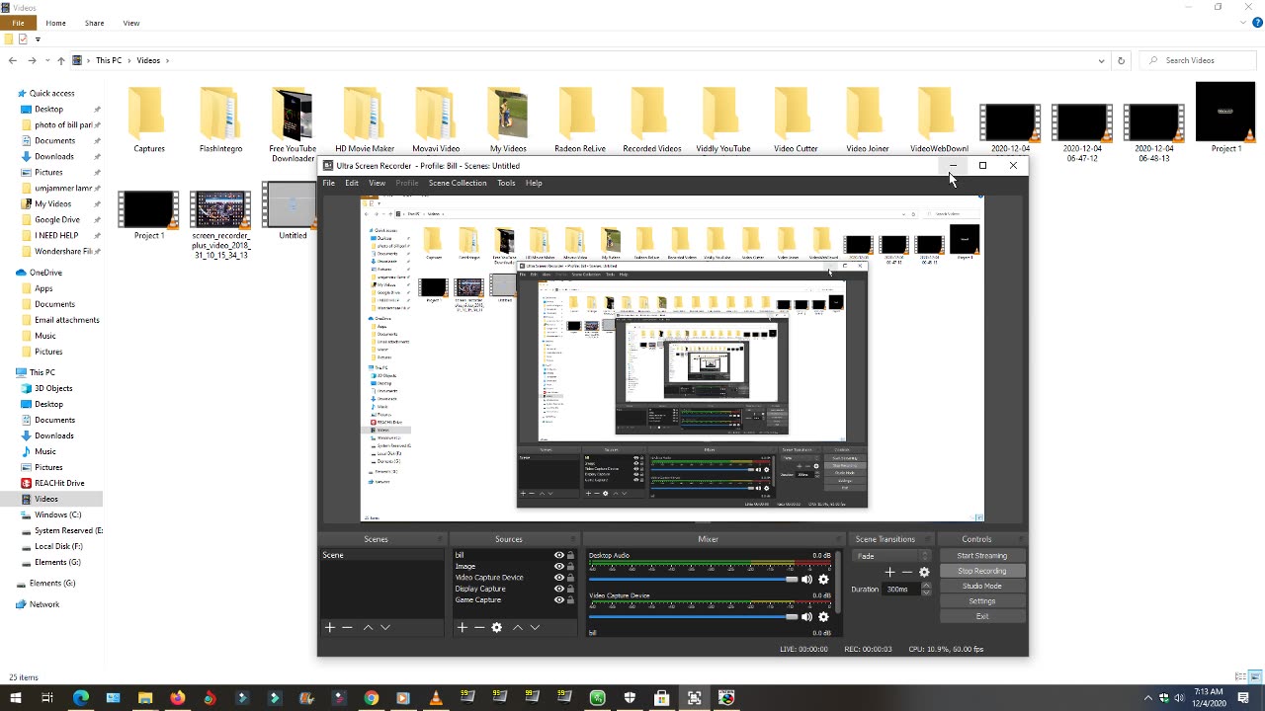Viewport: 1265px width, 711px height.
Task: Go up one folder level in Explorer
Action: (61, 60)
